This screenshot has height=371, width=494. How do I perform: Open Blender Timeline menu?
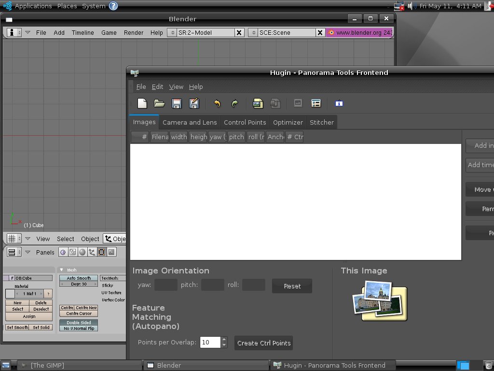tap(83, 32)
